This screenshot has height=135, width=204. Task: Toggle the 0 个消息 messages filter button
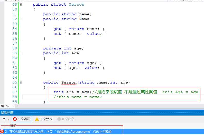(66, 119)
